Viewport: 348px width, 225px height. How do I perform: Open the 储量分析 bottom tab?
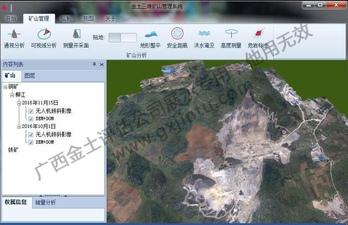pyautogui.click(x=45, y=202)
